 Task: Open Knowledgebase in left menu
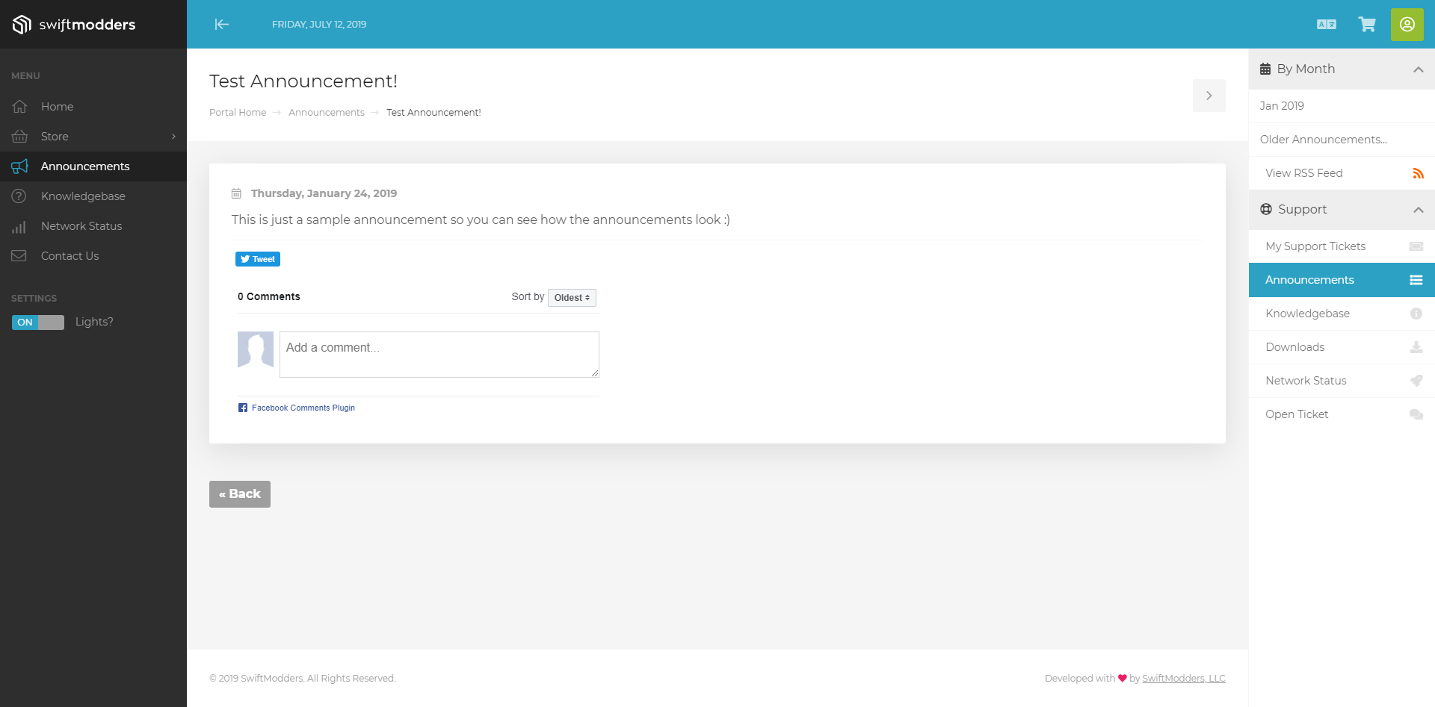[x=83, y=196]
